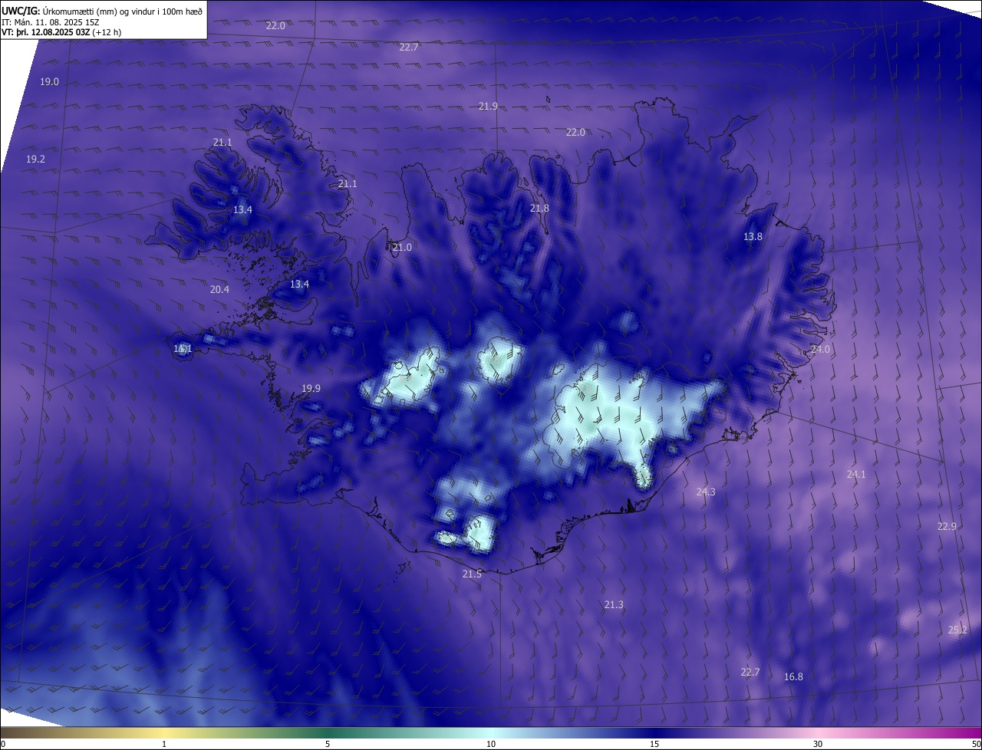Screen dimensions: 982x750
Task: Select the 19.2 value label
Action: coord(35,159)
